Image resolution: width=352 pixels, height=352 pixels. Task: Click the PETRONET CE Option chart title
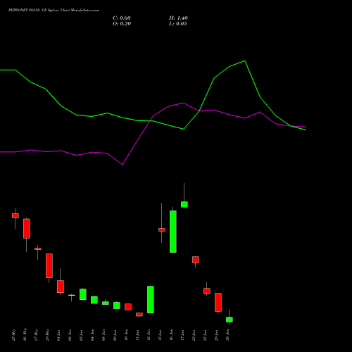(54, 10)
